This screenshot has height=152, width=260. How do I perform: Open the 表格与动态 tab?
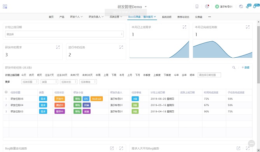(183, 17)
